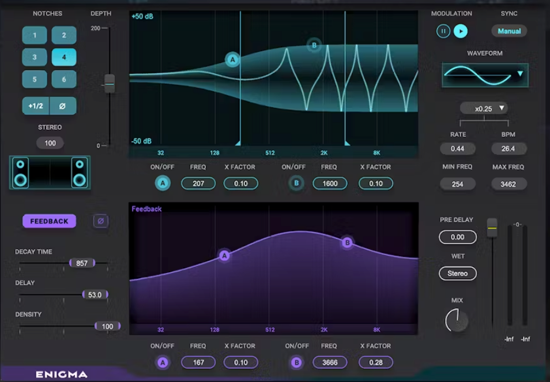Pause the modulation playback
This screenshot has width=550, height=382.
tap(443, 31)
